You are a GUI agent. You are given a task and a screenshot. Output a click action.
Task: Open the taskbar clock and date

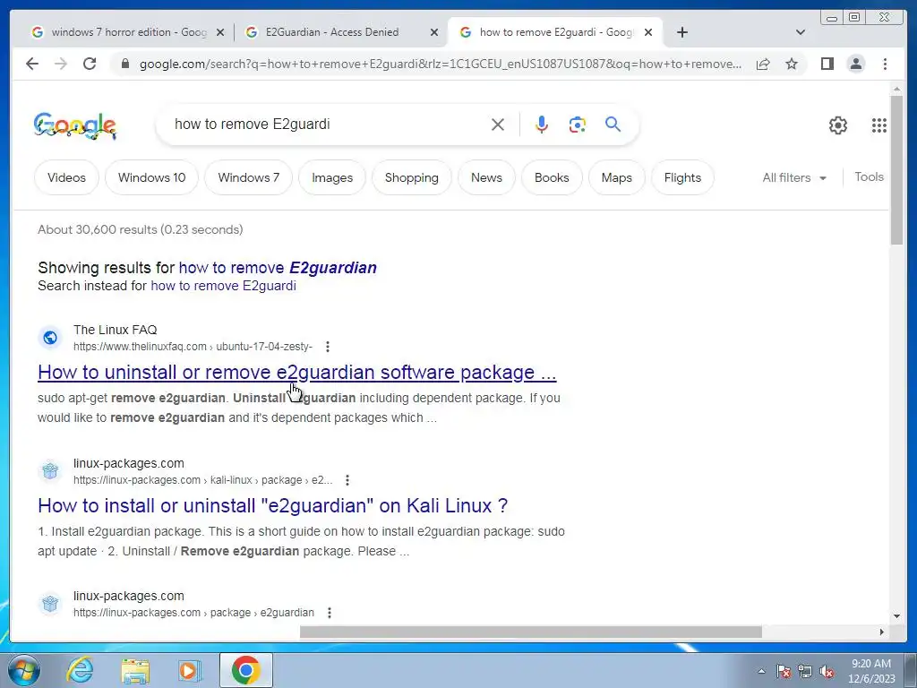(x=871, y=671)
